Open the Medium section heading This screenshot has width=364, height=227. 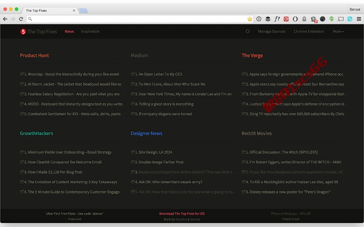139,56
